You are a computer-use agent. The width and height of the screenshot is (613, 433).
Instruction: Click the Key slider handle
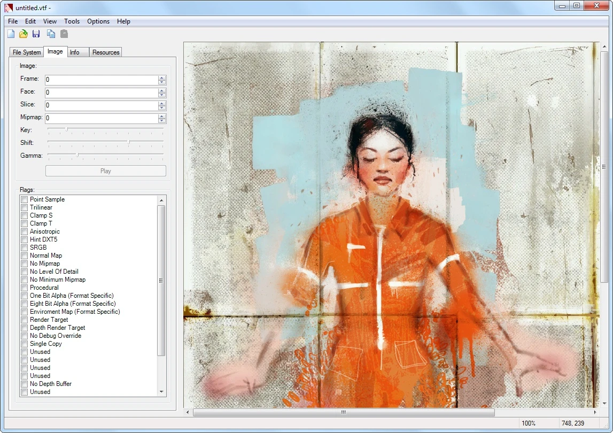coord(66,129)
